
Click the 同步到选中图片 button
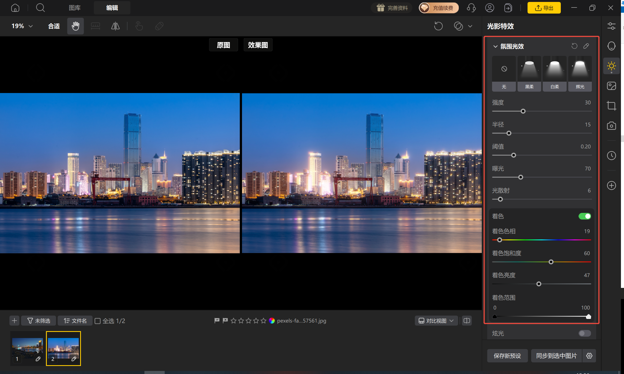click(556, 356)
